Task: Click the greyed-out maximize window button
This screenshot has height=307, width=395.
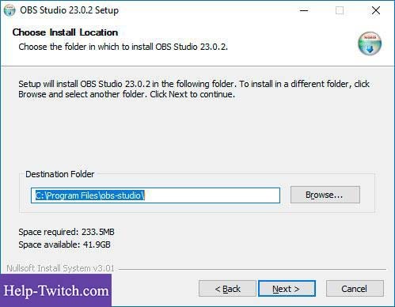Action: point(340,10)
